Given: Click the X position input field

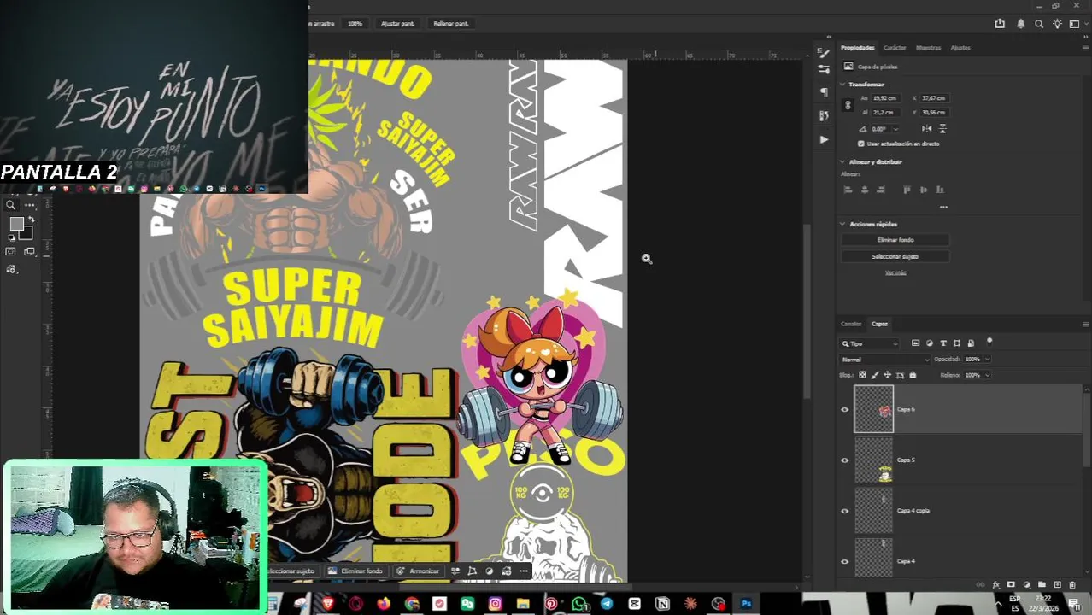Looking at the screenshot, I should point(936,98).
